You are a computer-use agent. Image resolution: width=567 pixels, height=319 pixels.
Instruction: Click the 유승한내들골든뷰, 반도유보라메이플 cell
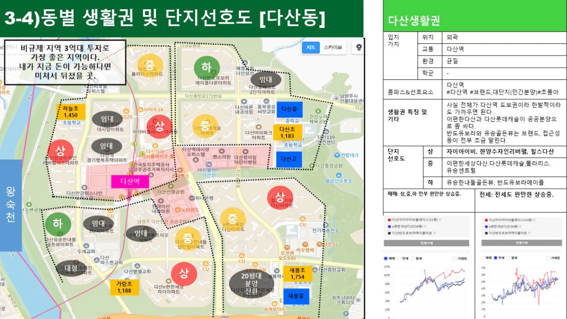click(503, 182)
